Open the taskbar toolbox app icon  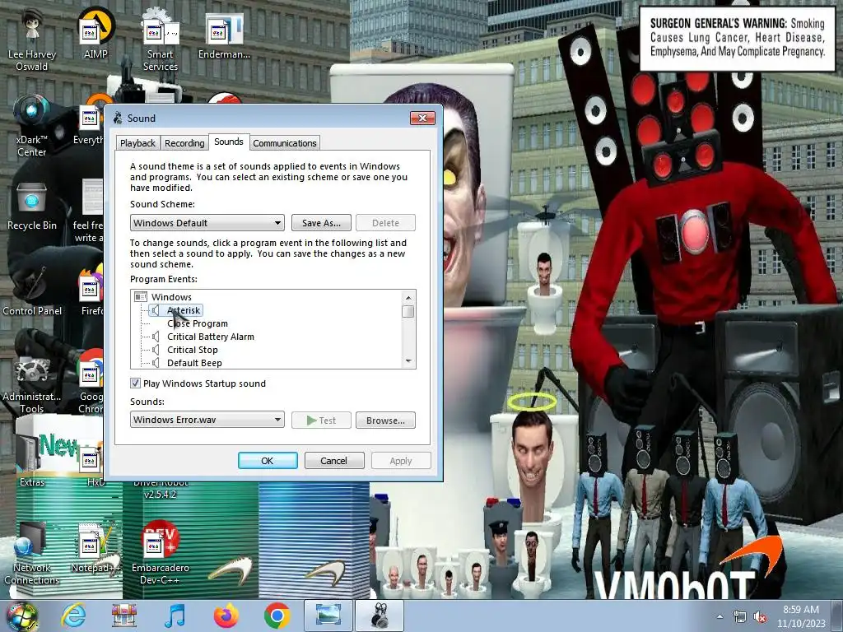click(123, 616)
